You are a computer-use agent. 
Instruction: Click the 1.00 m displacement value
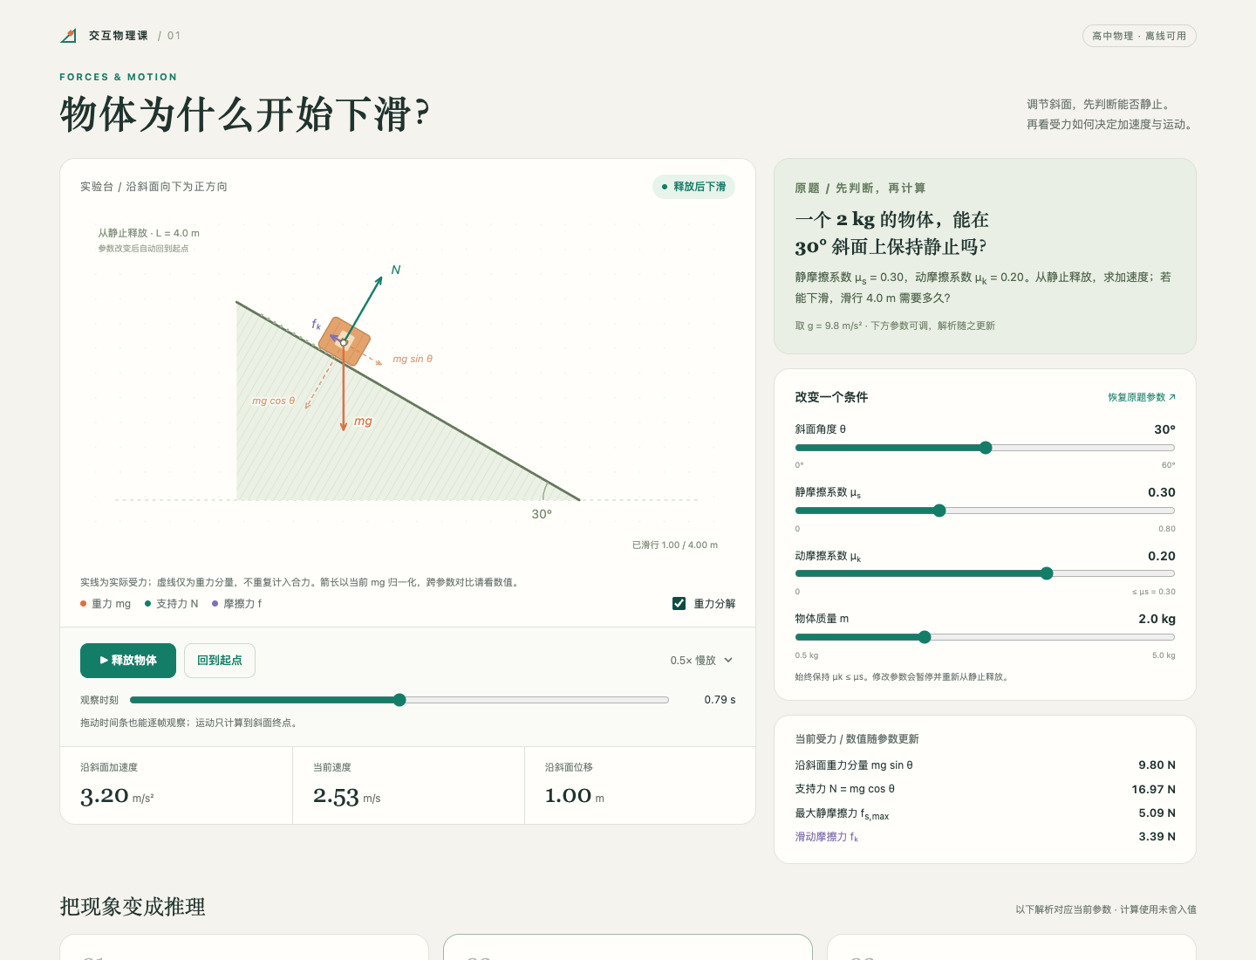coord(575,796)
